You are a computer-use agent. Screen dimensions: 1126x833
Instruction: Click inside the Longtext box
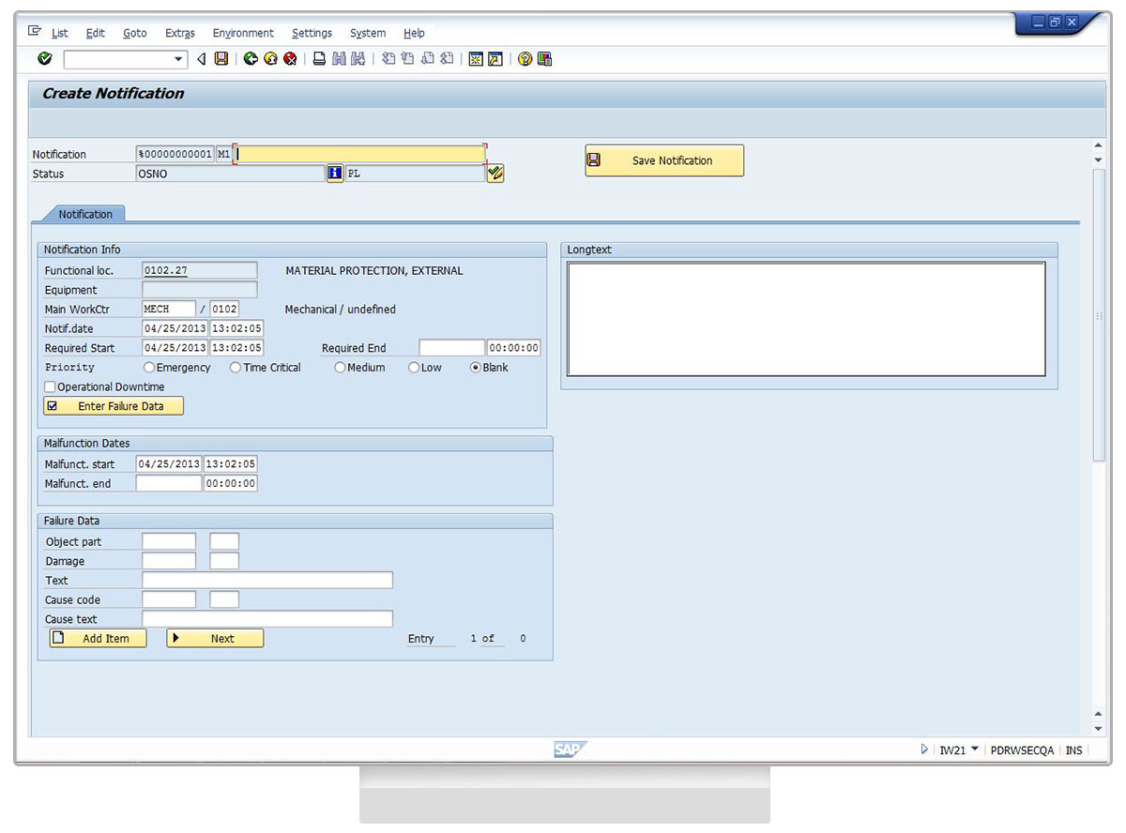(806, 319)
